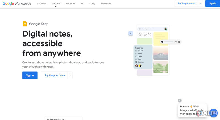Click the first collaborator avatar on Groceries note
Screen dimensions: 220x120
(x=137, y=66)
